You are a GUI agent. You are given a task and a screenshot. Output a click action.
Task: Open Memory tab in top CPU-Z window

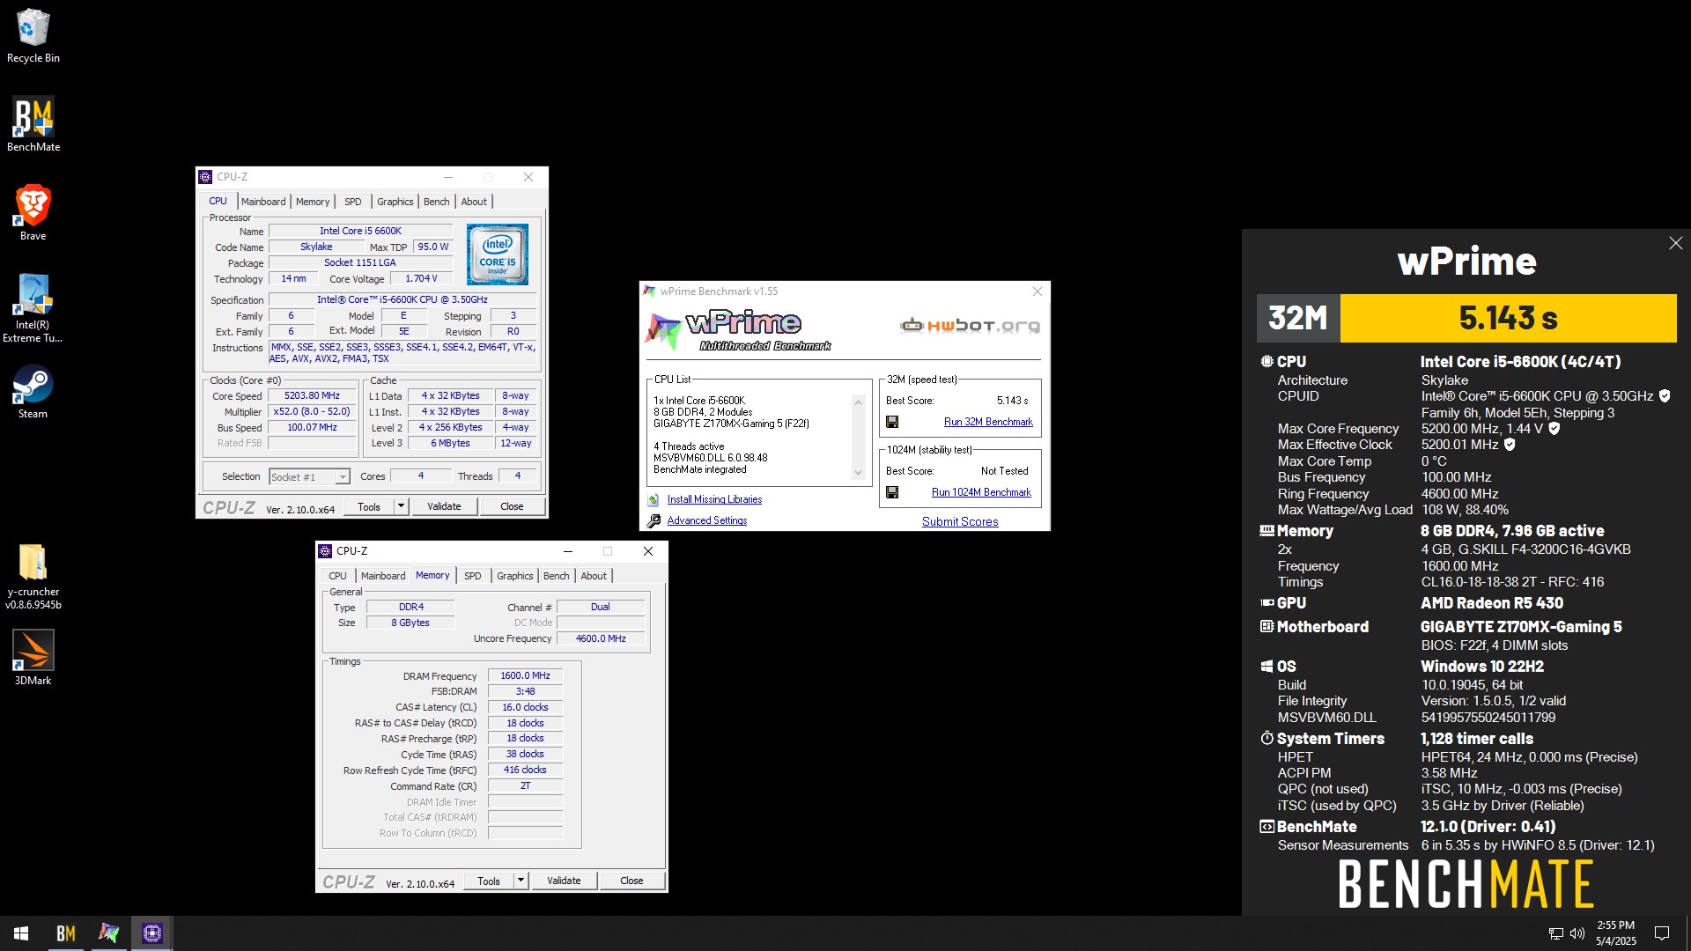[x=313, y=202]
